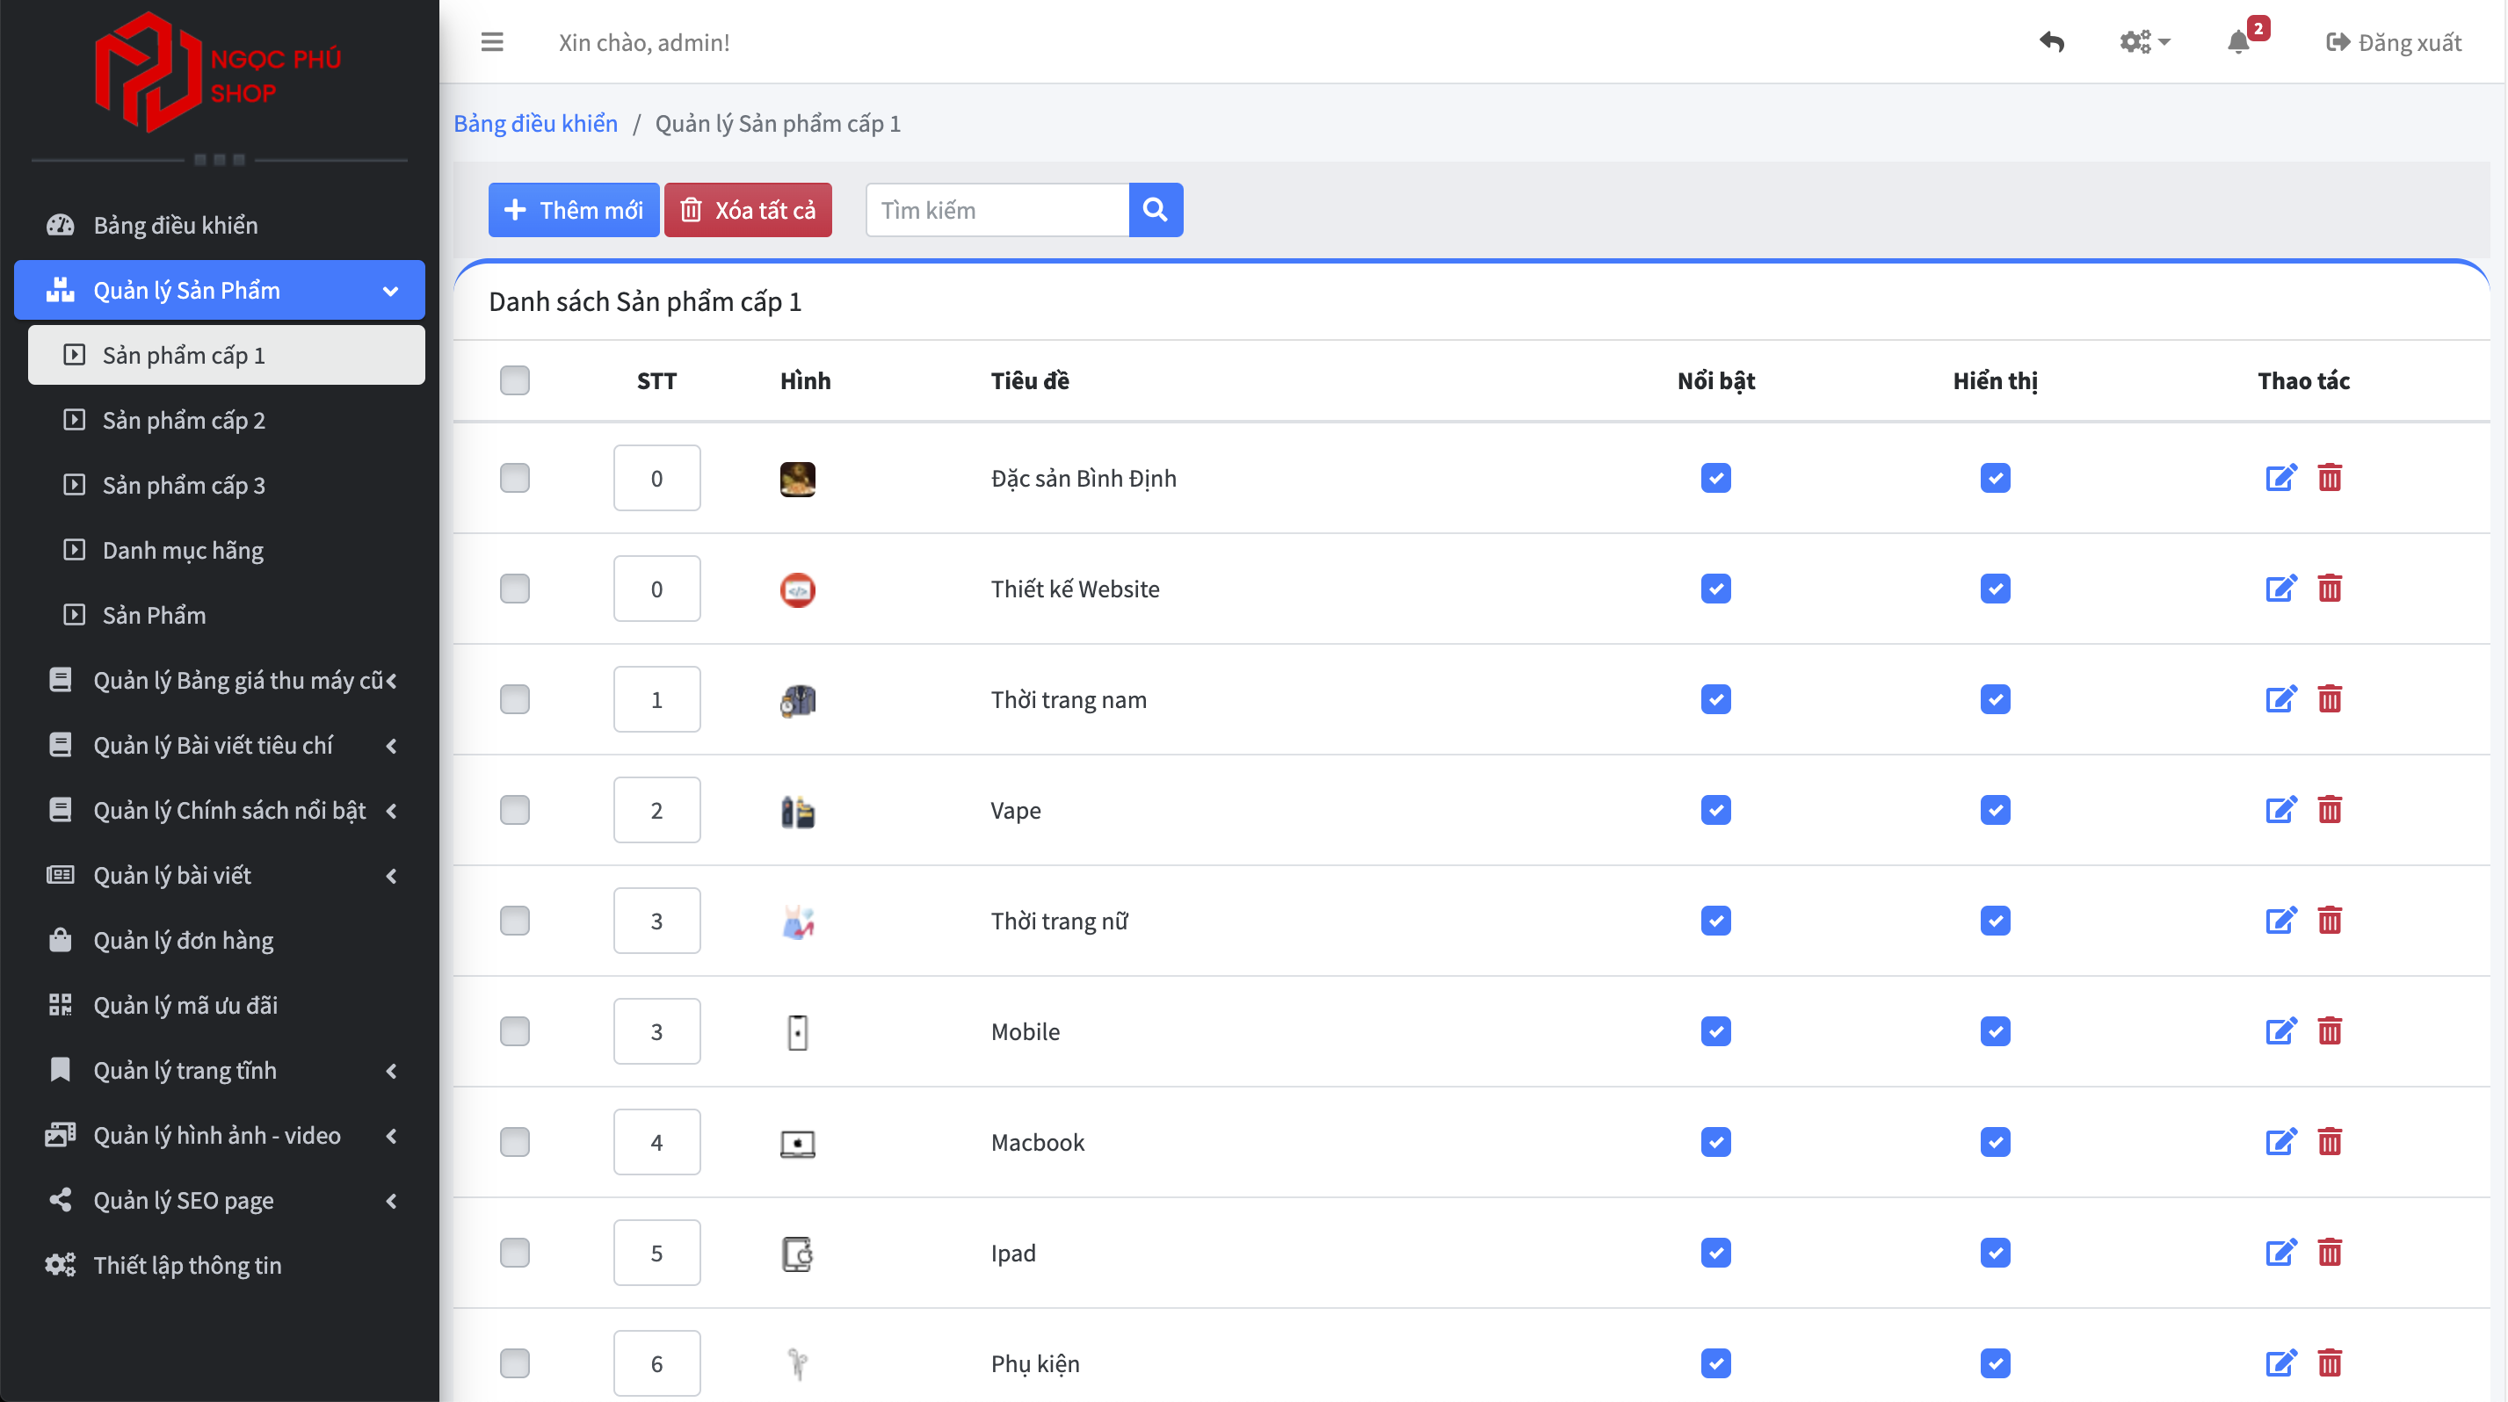
Task: Click the Tìm kiếm search field
Action: [x=997, y=210]
